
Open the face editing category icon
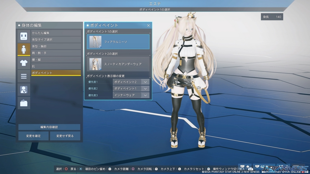(24, 36)
